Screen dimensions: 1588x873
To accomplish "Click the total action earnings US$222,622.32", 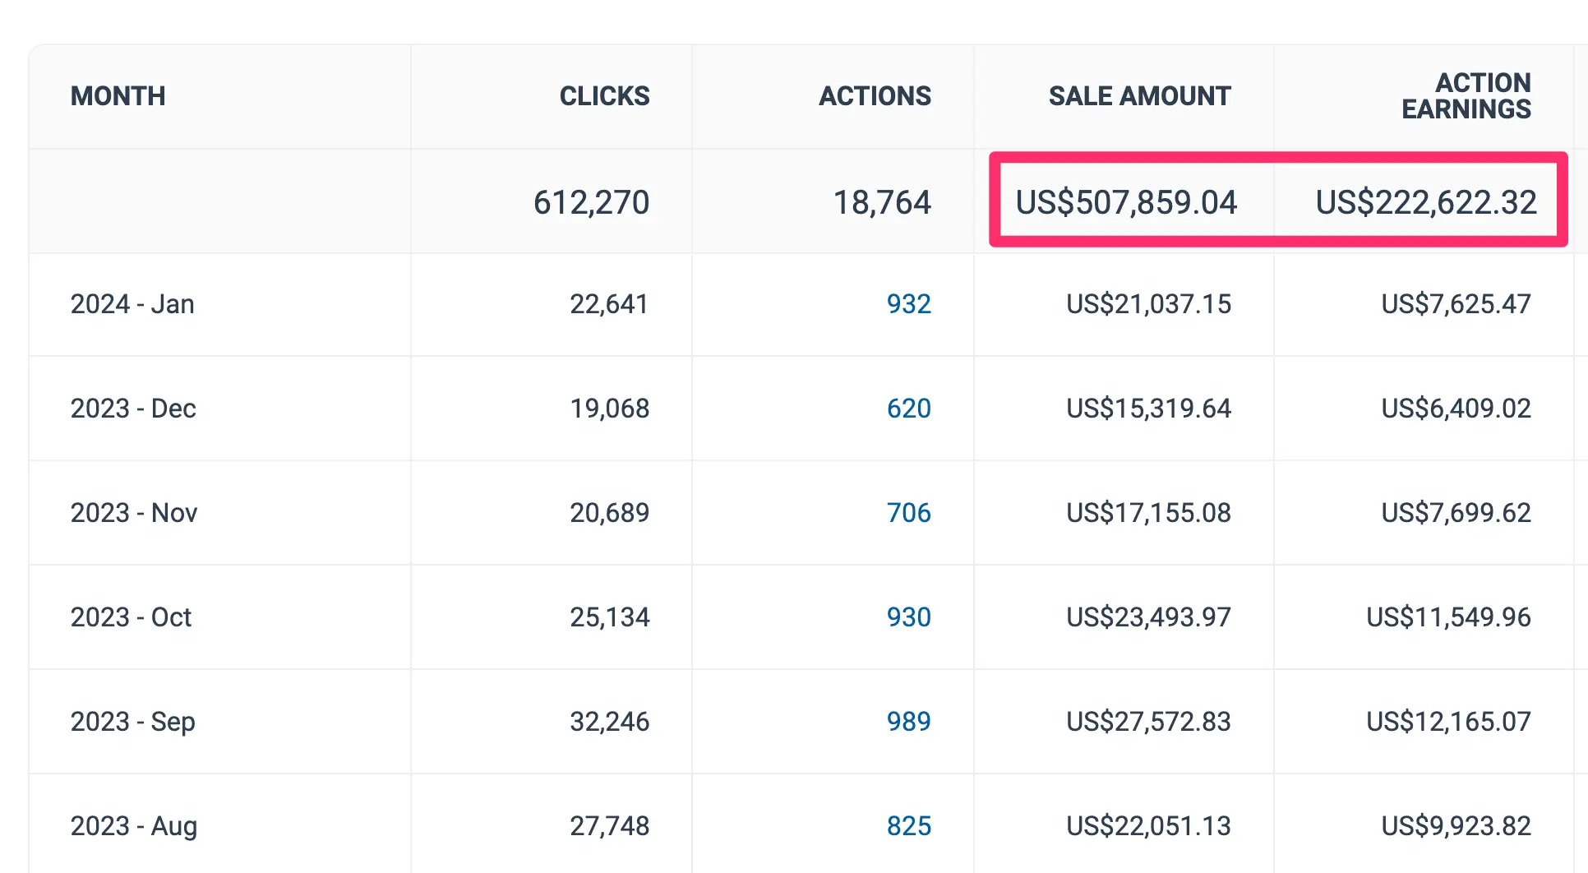I will 1425,202.
